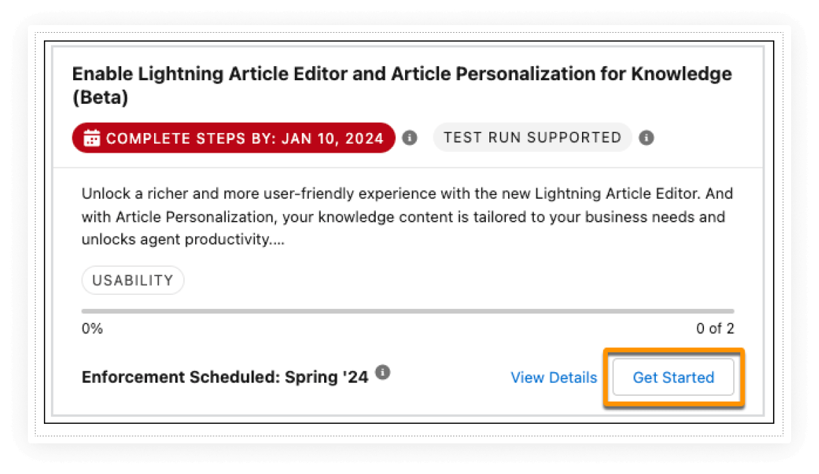Image resolution: width=819 pixels, height=474 pixels.
Task: Click the Usability category tag
Action: 132,280
